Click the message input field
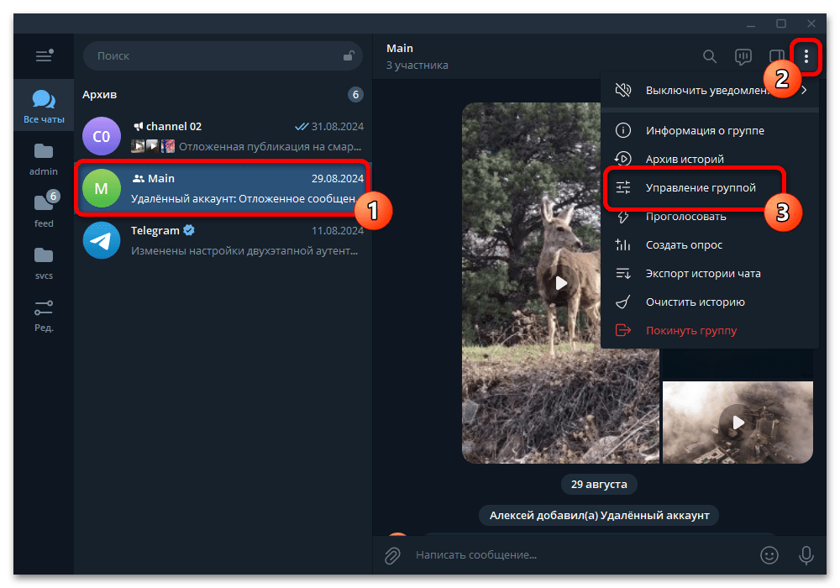This screenshot has width=840, height=588. (581, 555)
